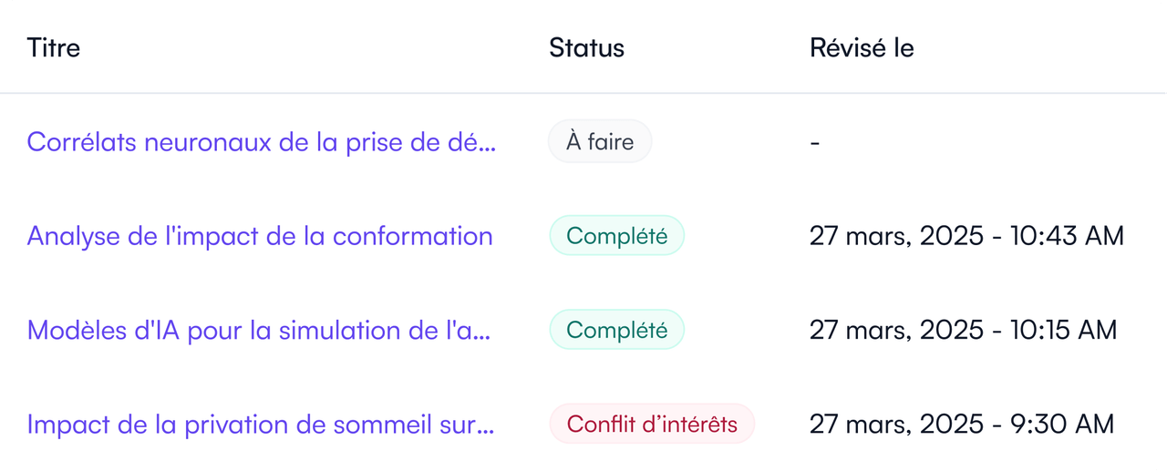Screen dimensions: 1167x471
Task: Click the 27 mars, 2025 - 10:43 AM date
Action: tap(966, 236)
